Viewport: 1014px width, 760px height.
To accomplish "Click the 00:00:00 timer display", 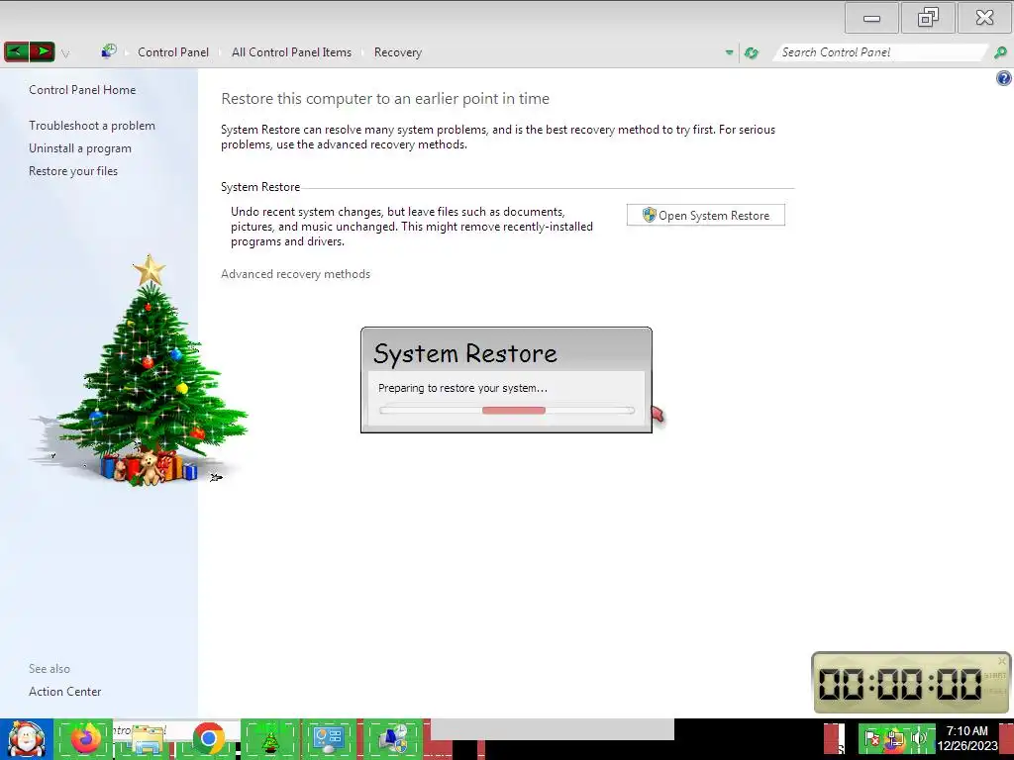I will 900,684.
